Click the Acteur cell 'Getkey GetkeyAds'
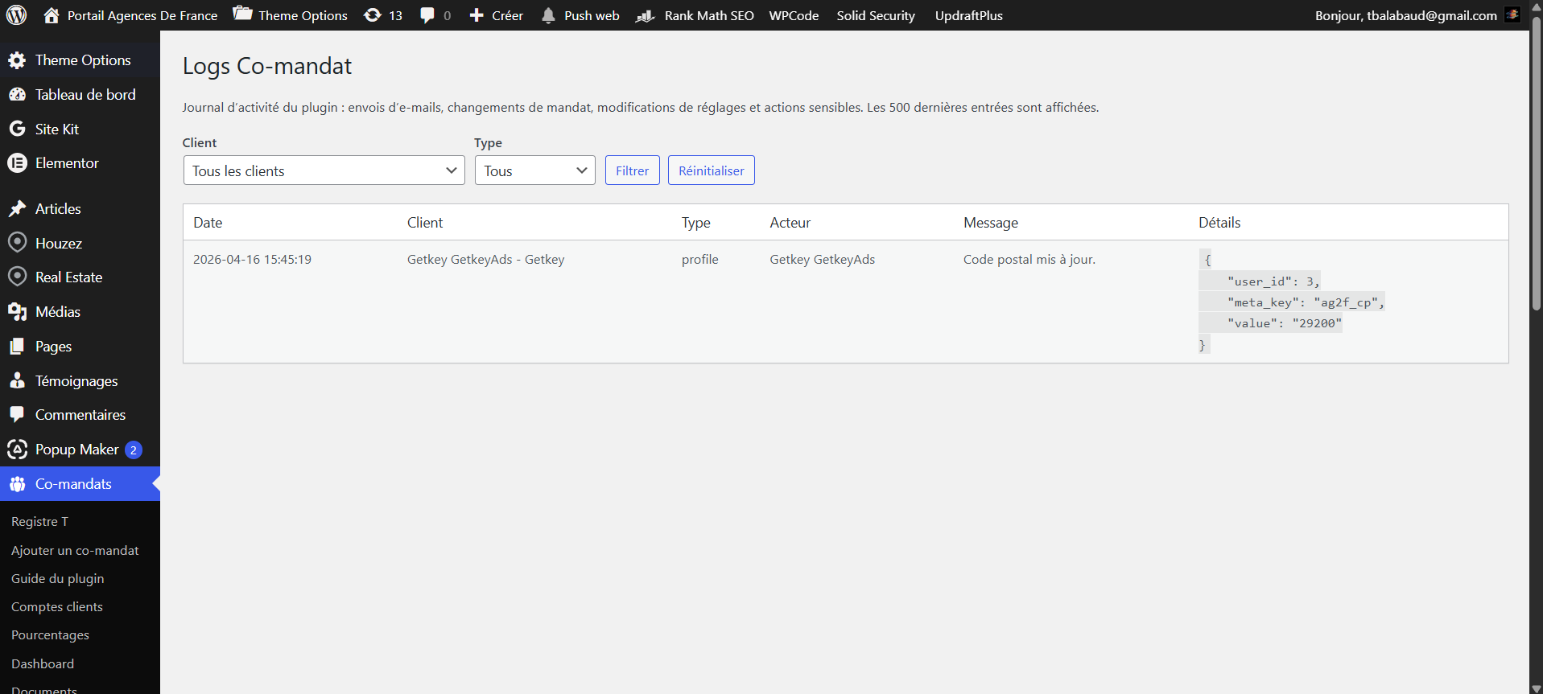This screenshot has width=1543, height=694. click(x=823, y=260)
